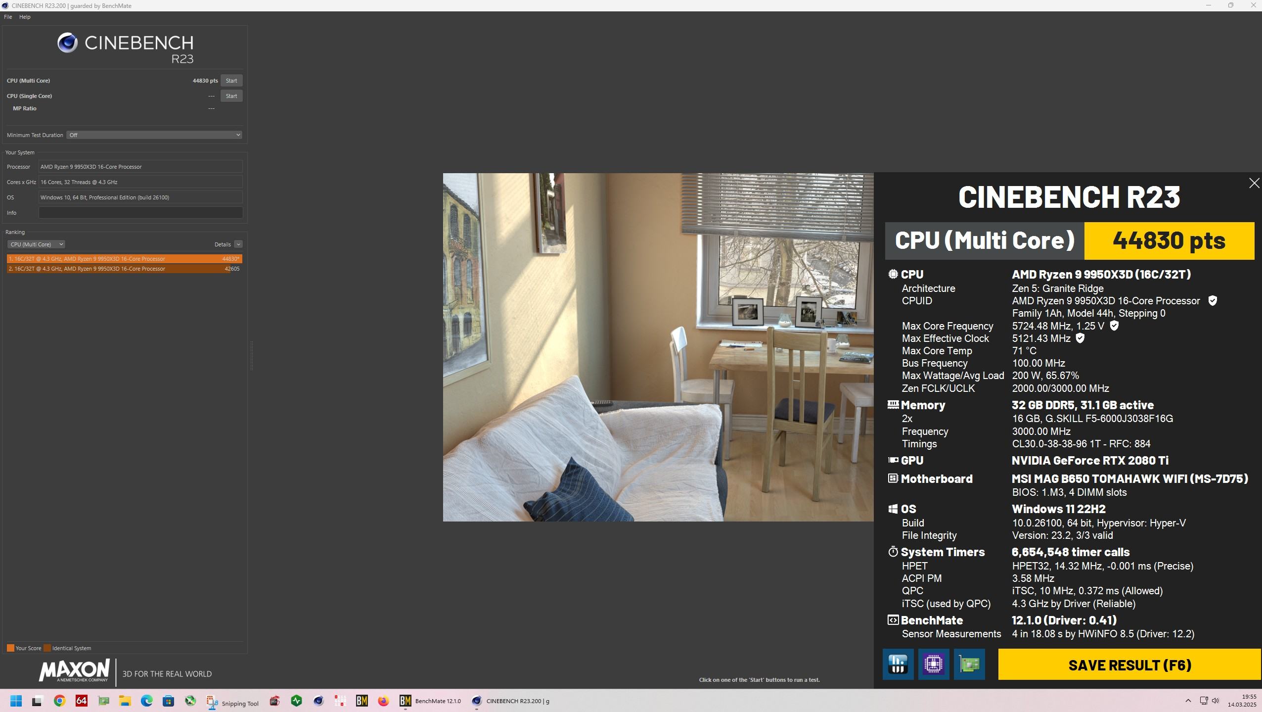1262x712 pixels.
Task: Start the CPU (Single Core) test
Action: point(231,96)
